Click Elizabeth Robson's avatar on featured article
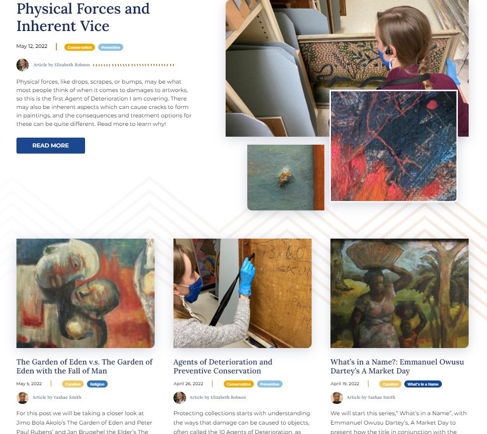Image resolution: width=487 pixels, height=434 pixels. [23, 65]
